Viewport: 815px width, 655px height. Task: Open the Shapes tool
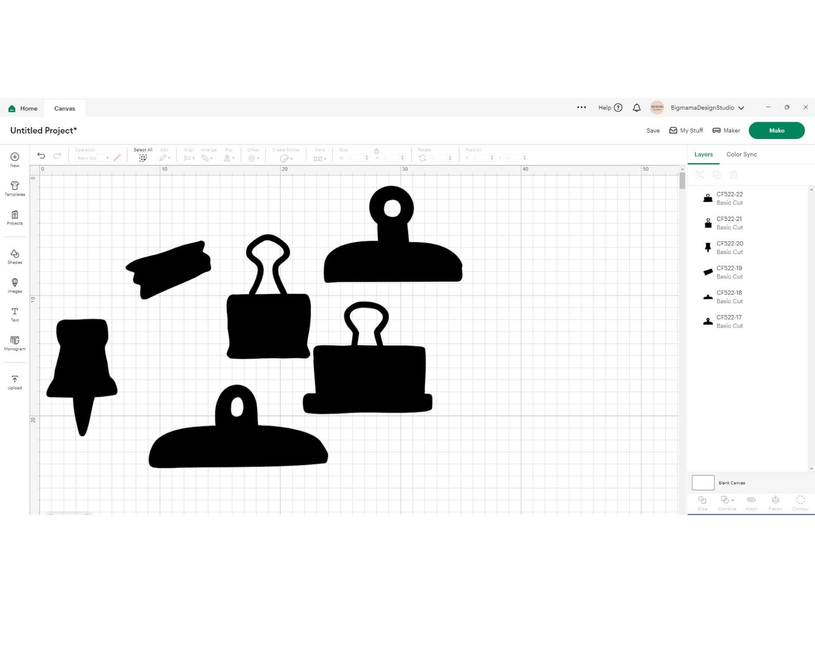click(14, 257)
